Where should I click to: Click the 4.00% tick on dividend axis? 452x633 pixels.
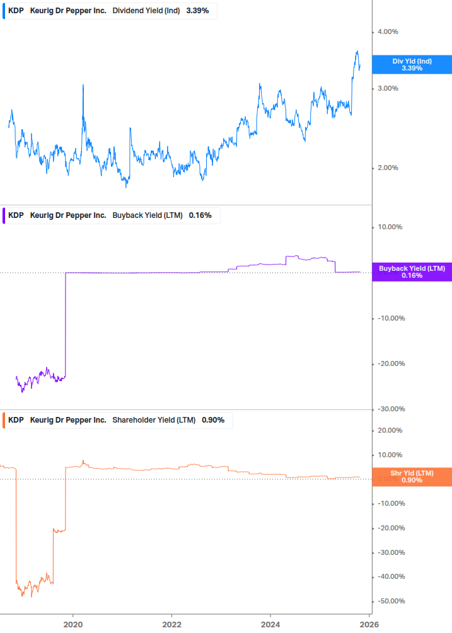387,31
